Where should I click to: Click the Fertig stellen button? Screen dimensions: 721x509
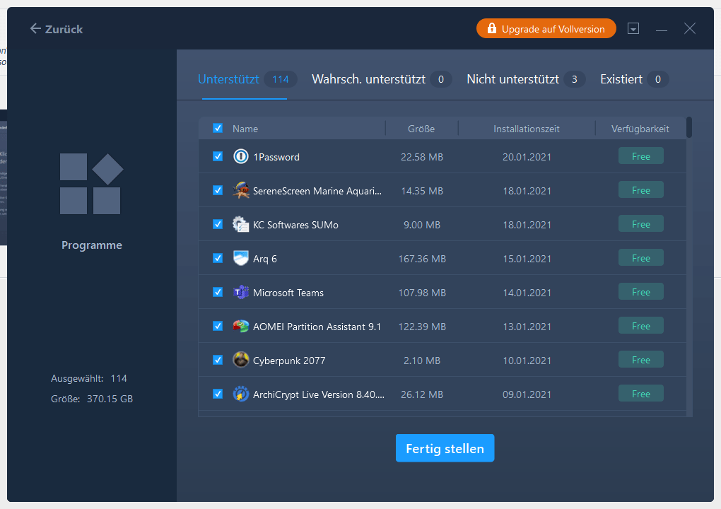(445, 448)
